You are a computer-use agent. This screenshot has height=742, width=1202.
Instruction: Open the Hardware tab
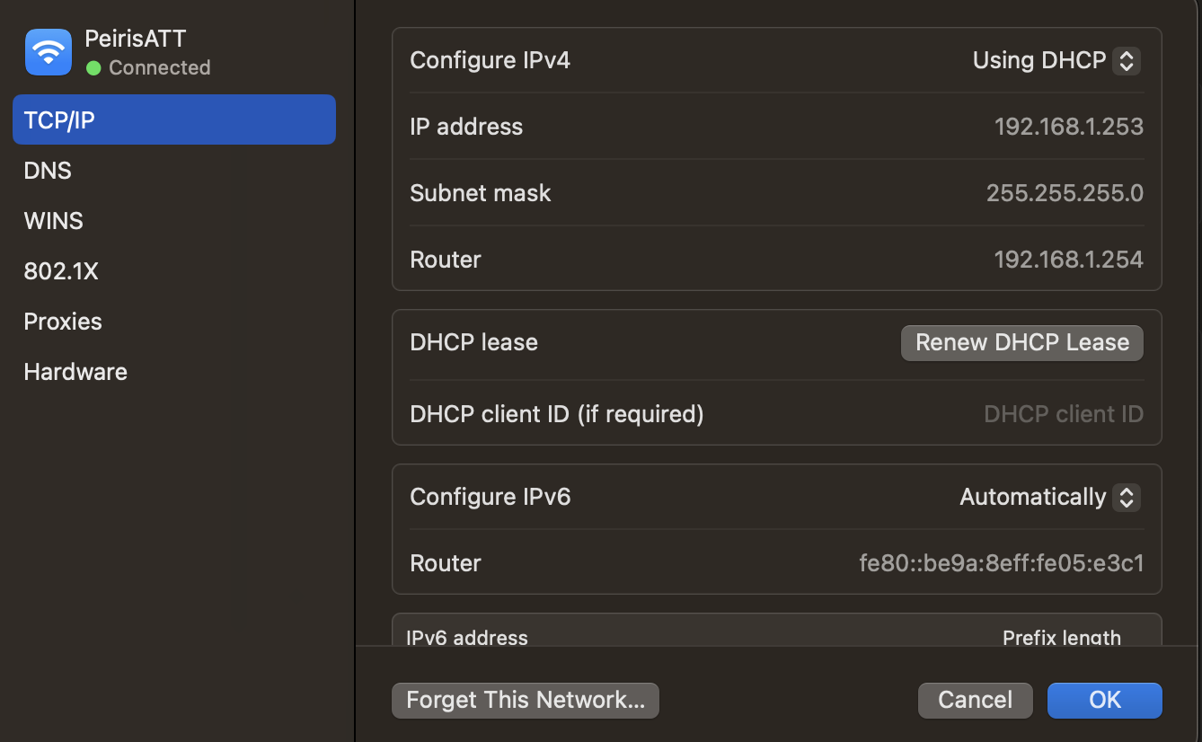[x=75, y=372]
